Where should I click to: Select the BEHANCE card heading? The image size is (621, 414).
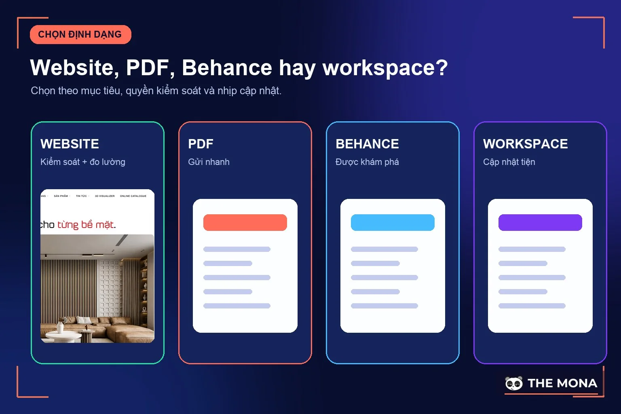(x=367, y=144)
